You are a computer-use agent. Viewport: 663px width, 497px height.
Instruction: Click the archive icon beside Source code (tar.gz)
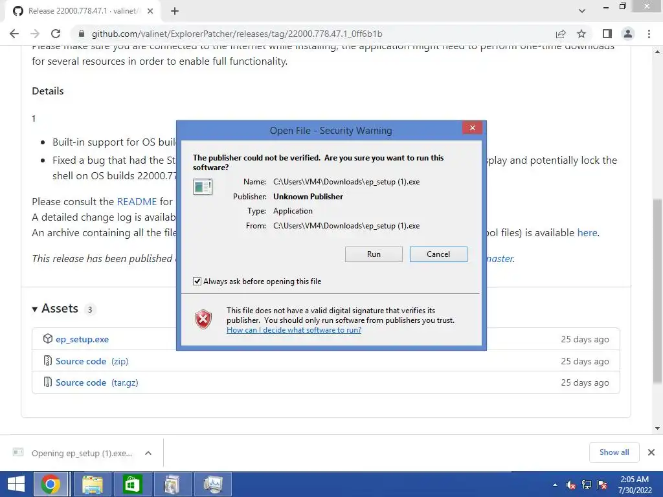(x=48, y=382)
